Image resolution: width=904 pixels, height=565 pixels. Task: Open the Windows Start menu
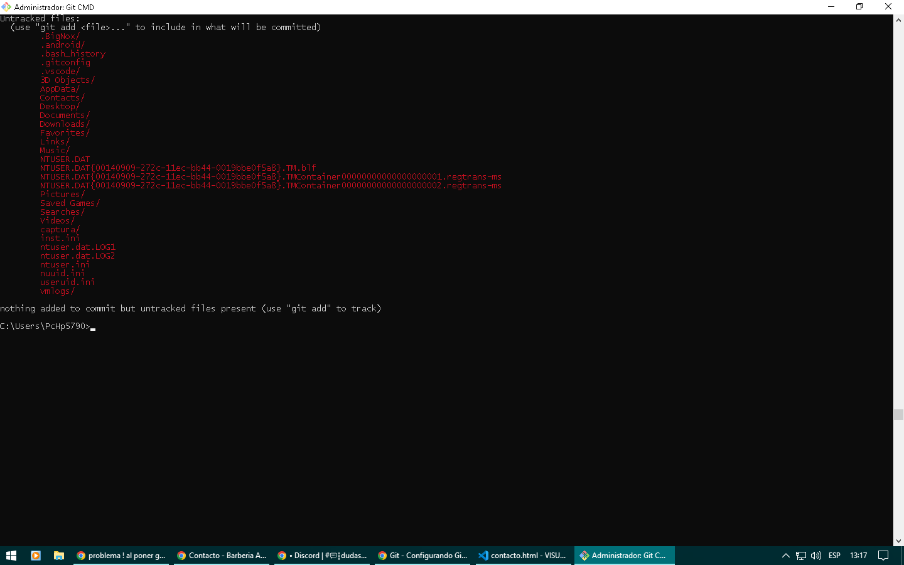[11, 556]
